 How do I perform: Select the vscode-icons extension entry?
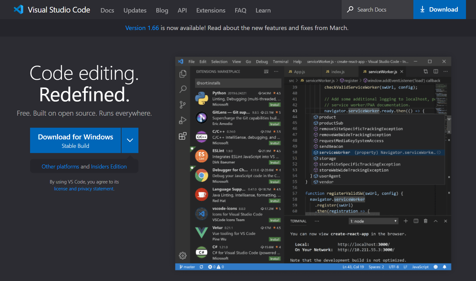pyautogui.click(x=238, y=214)
